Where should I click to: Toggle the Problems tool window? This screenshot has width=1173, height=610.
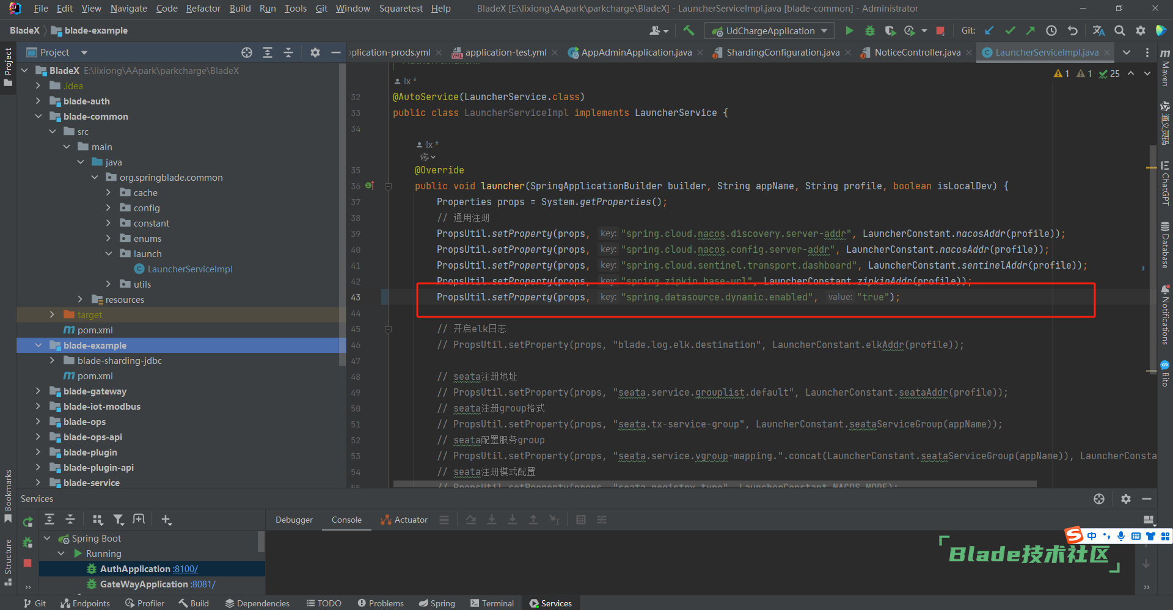tap(381, 603)
